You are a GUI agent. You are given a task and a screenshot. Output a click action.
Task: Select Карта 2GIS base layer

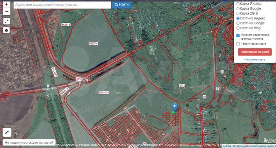point(238,13)
